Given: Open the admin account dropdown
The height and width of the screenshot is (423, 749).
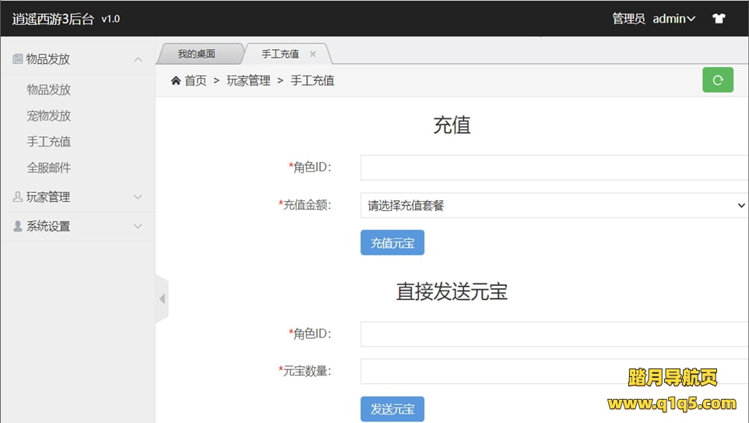Looking at the screenshot, I should (673, 19).
